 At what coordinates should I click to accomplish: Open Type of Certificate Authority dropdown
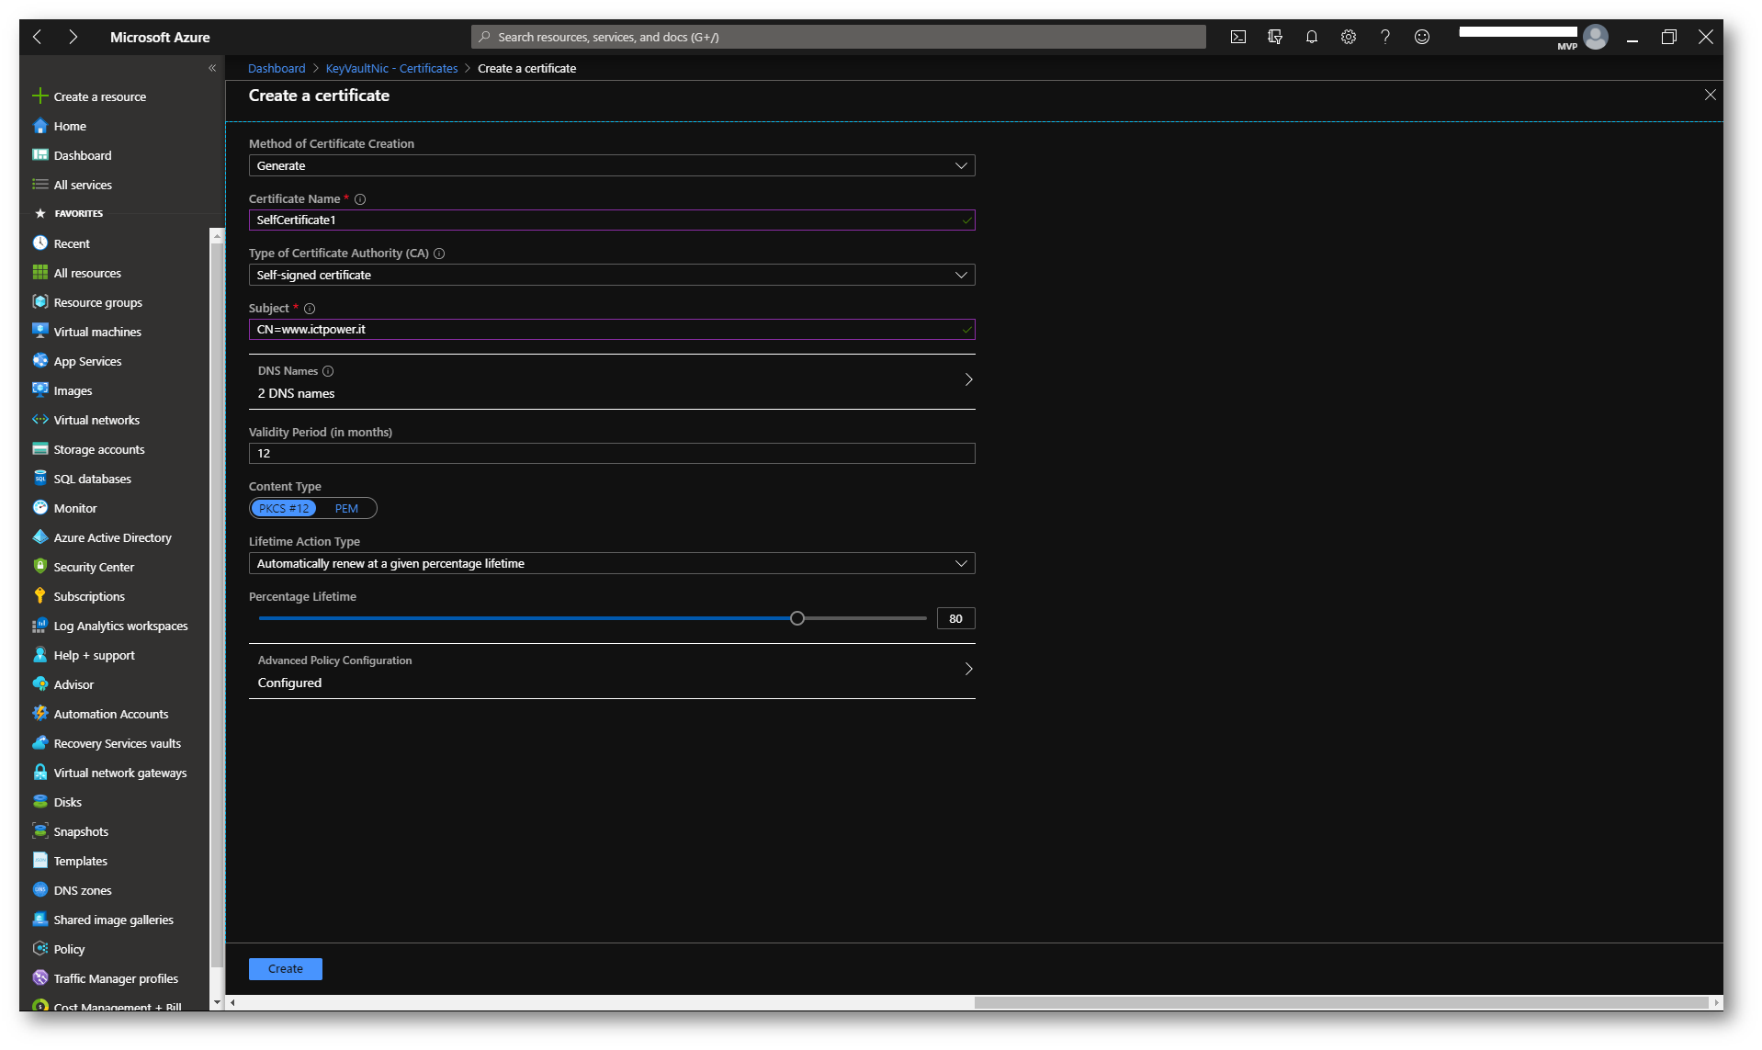tap(612, 275)
